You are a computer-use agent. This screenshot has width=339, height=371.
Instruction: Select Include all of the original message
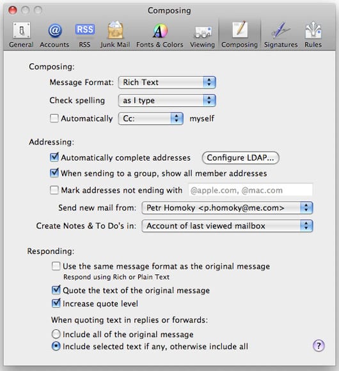pos(56,334)
